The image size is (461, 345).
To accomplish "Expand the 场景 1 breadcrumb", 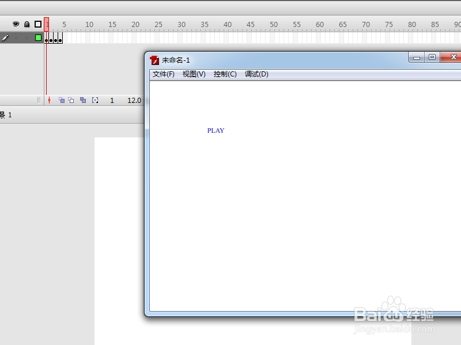I will tap(7, 114).
